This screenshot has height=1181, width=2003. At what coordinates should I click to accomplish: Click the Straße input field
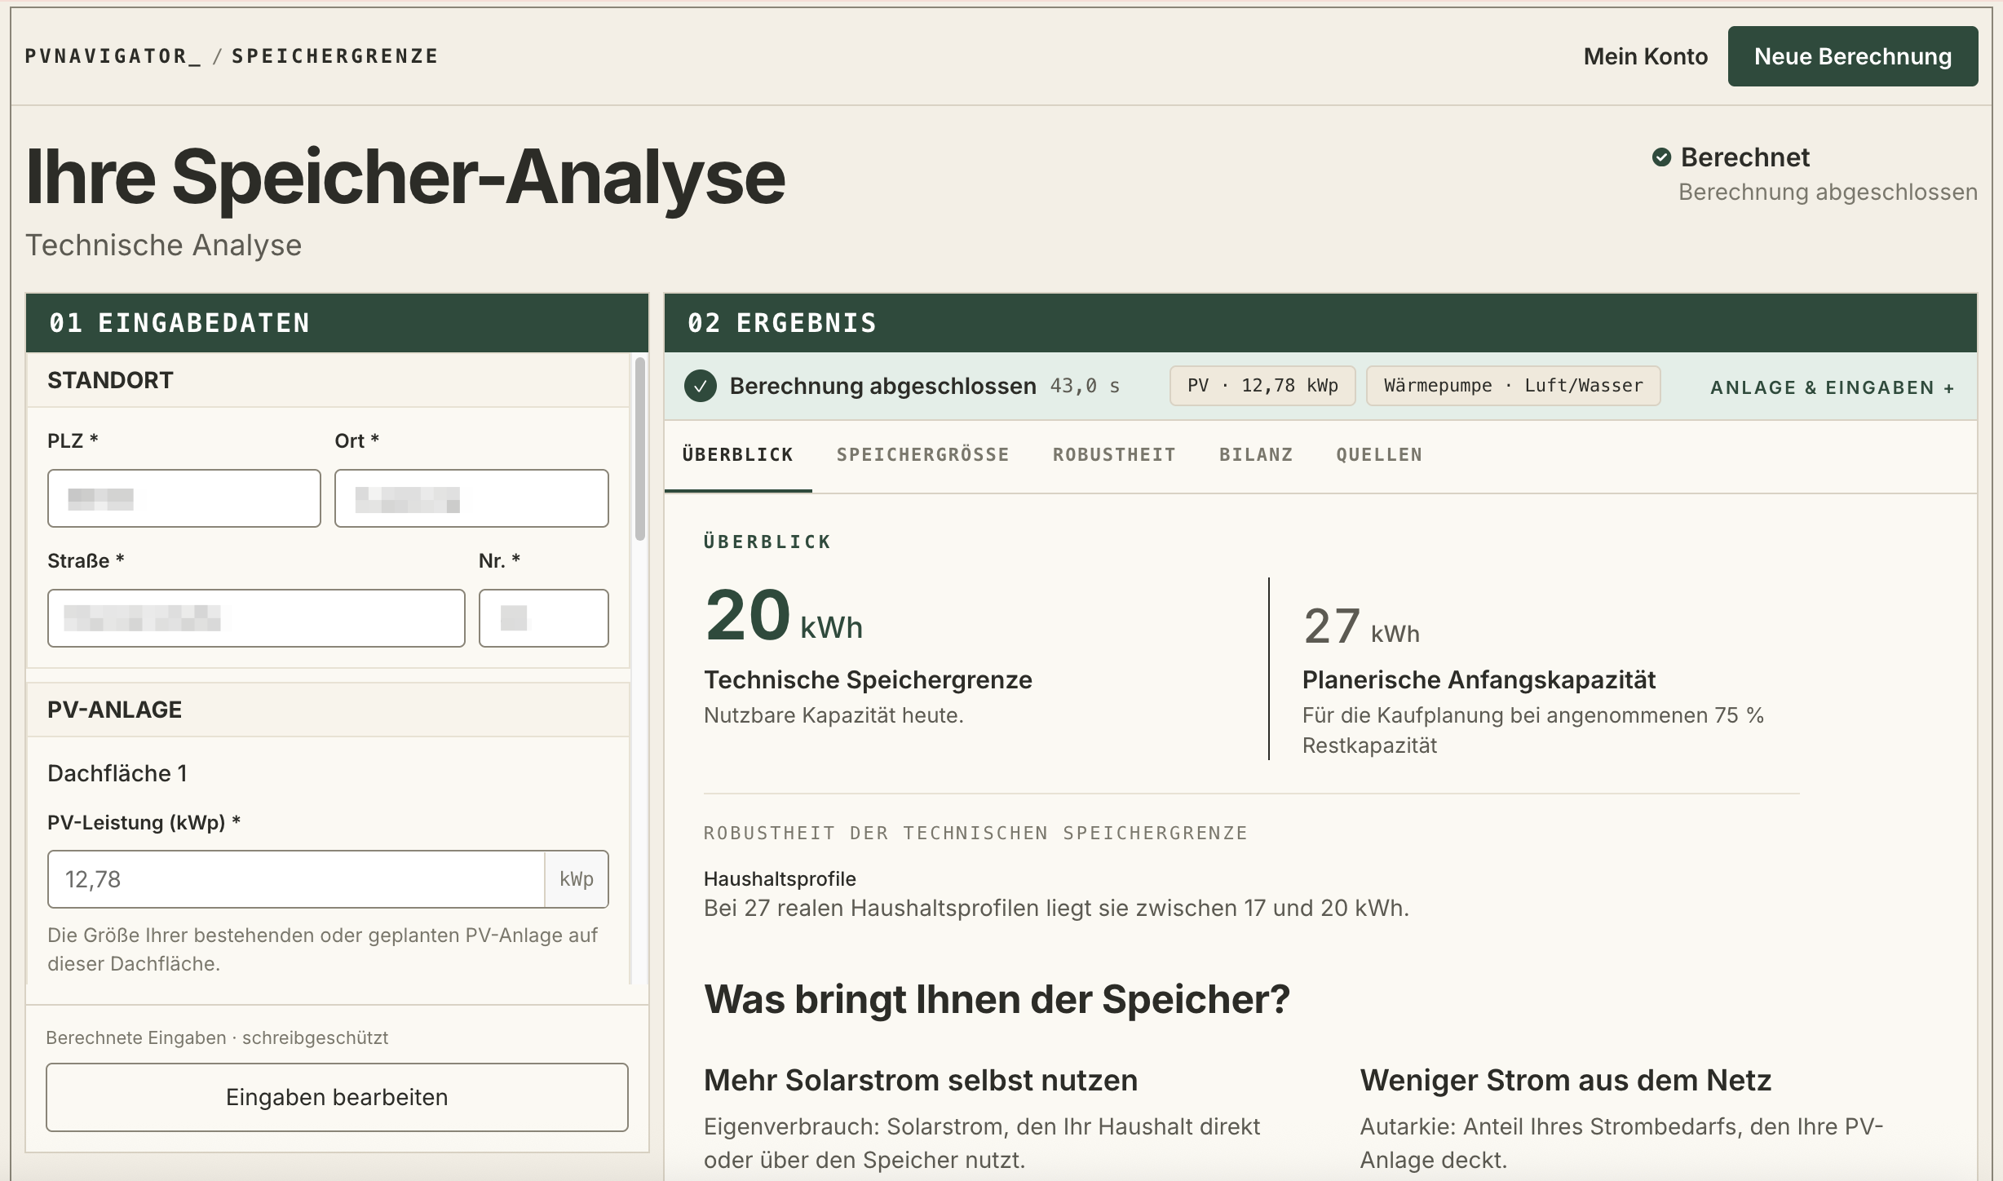256,618
